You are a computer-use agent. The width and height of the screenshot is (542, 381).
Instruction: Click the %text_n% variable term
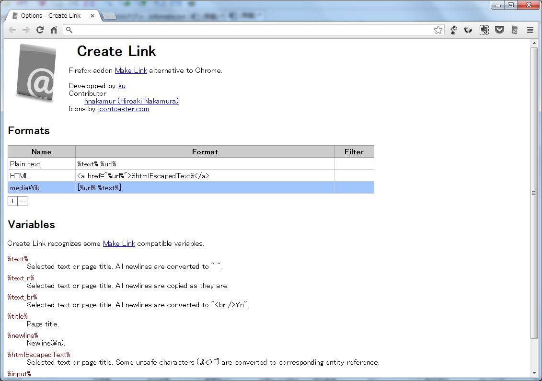point(21,278)
